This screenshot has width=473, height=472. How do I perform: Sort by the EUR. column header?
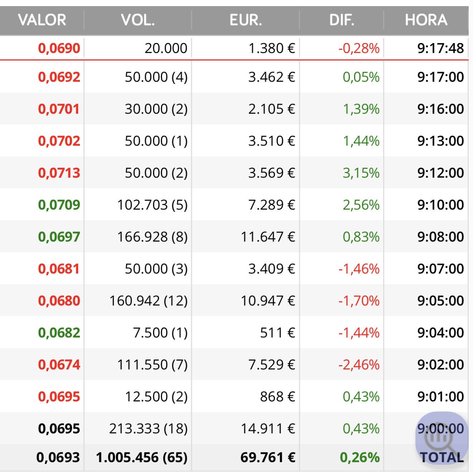[x=246, y=20]
